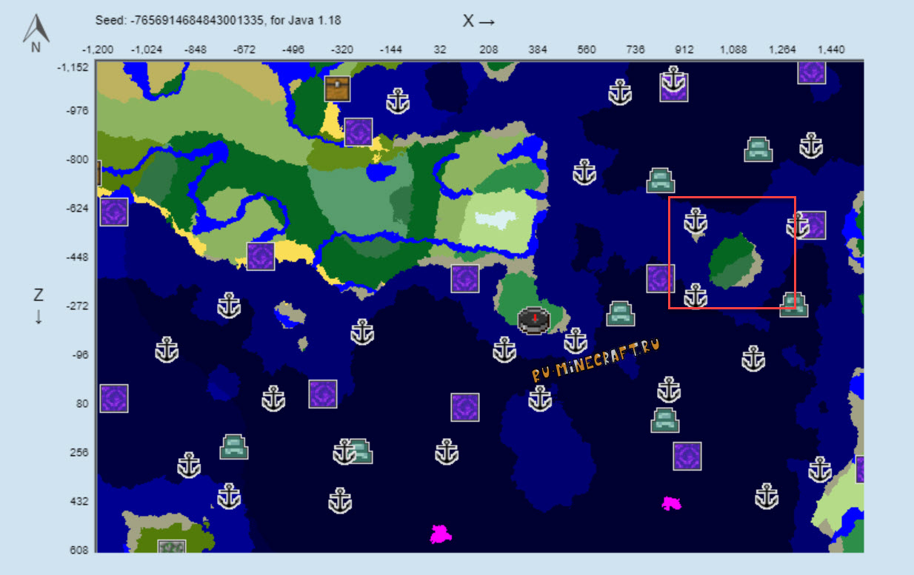Select ocean monument just right of spawn compass
914x575 pixels.
(x=620, y=314)
